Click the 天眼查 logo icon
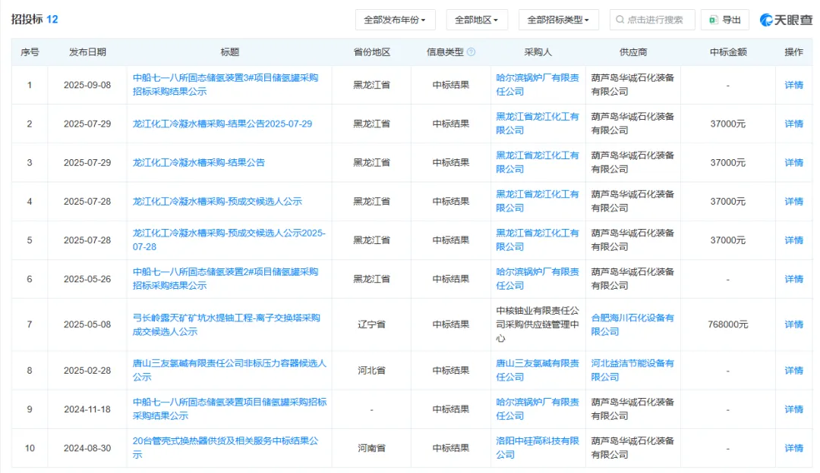 pos(766,20)
